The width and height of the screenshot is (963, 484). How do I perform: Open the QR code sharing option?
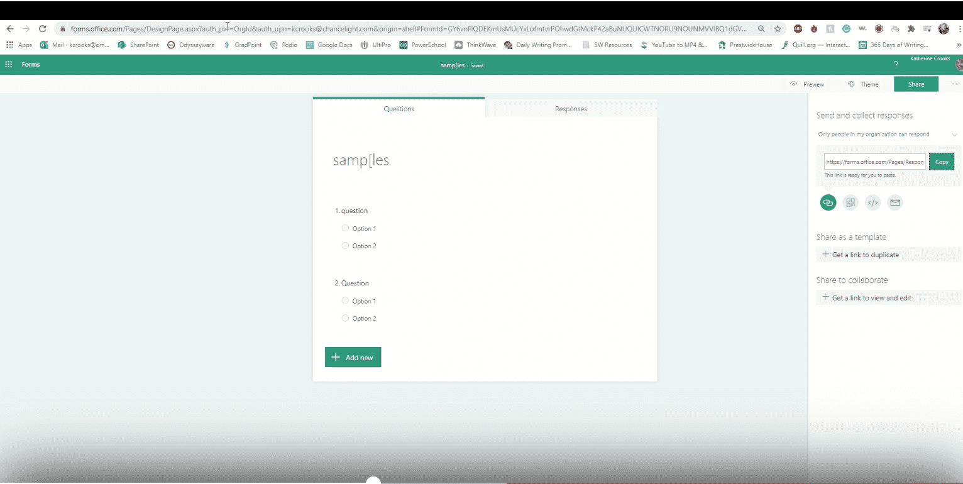click(x=850, y=202)
